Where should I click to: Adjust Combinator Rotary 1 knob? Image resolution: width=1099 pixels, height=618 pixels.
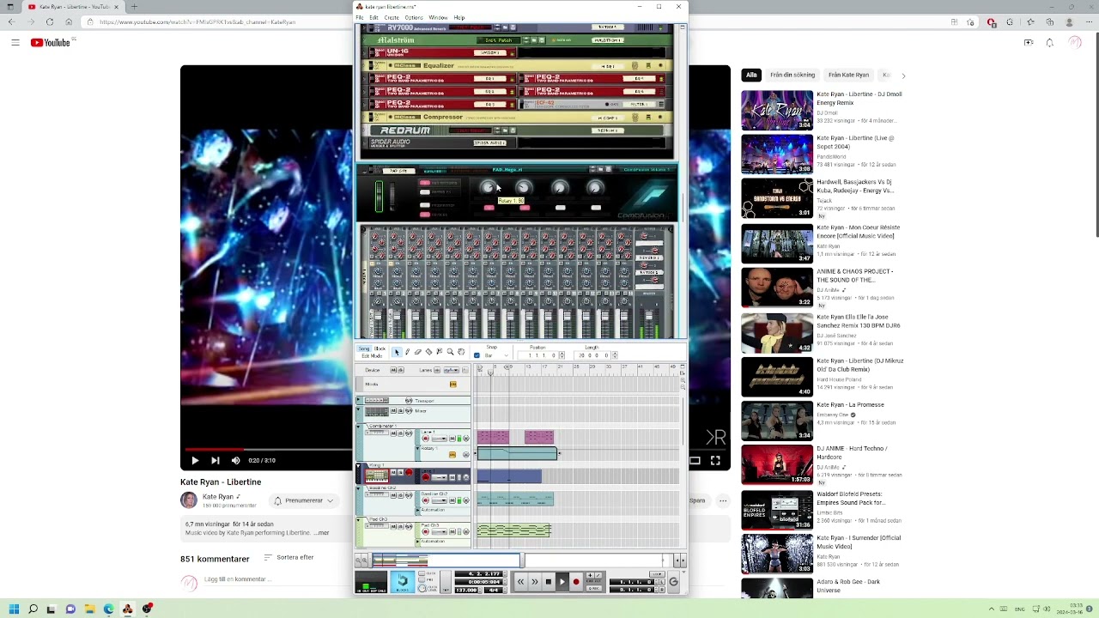click(x=489, y=187)
